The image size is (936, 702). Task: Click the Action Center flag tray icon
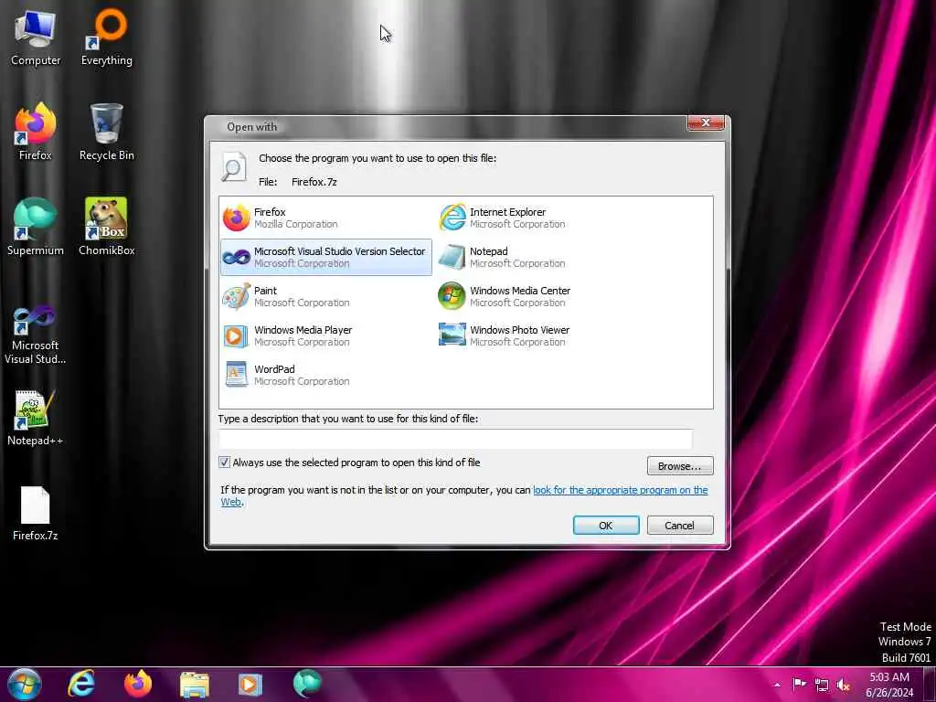click(x=799, y=685)
